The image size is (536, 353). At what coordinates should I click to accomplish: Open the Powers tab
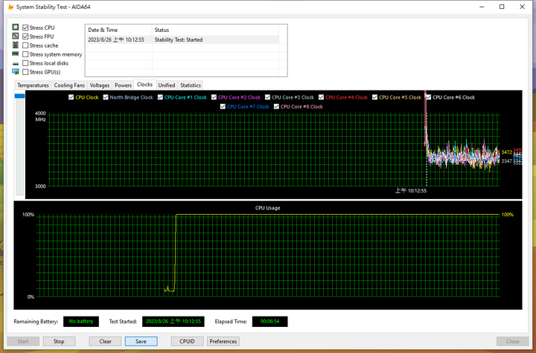123,85
